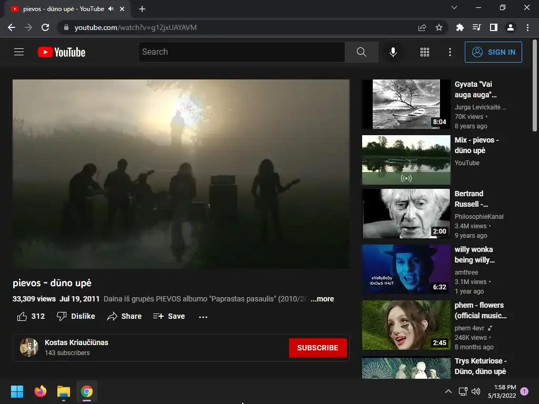Click Gyvata "Vai auga auga" title text
This screenshot has width=539, height=404.
pyautogui.click(x=475, y=89)
